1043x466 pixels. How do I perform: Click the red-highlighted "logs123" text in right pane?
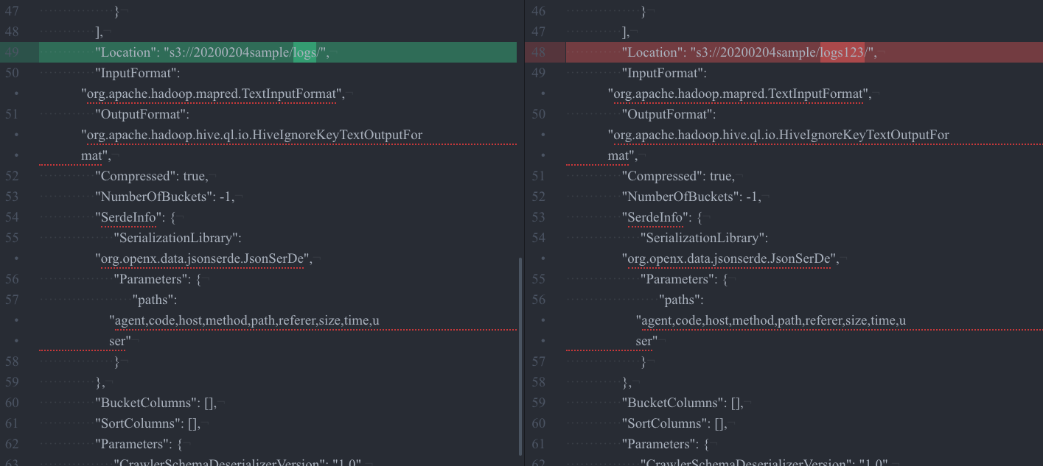click(843, 52)
